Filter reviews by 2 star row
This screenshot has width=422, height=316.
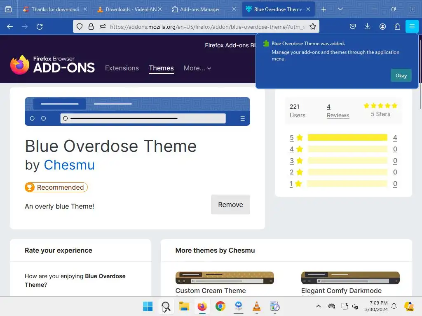(343, 172)
